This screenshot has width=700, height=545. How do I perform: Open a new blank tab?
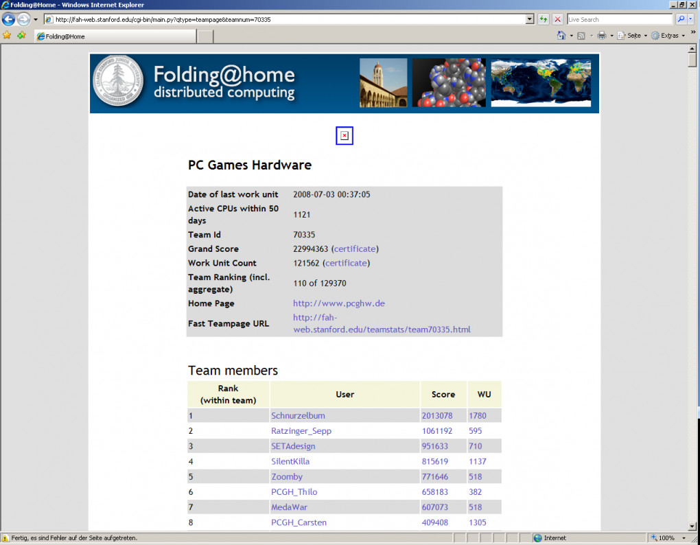point(205,36)
